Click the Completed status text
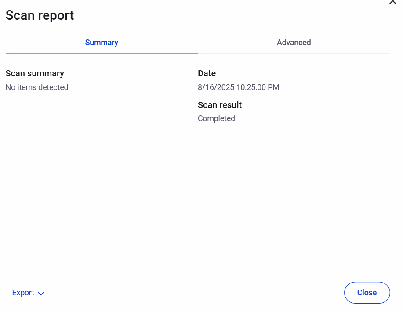This screenshot has height=312, width=403. [216, 118]
